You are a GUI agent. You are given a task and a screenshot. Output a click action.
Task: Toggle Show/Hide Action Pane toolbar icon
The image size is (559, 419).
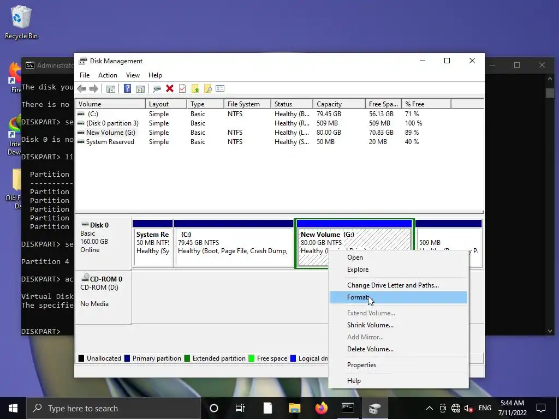pos(140,89)
